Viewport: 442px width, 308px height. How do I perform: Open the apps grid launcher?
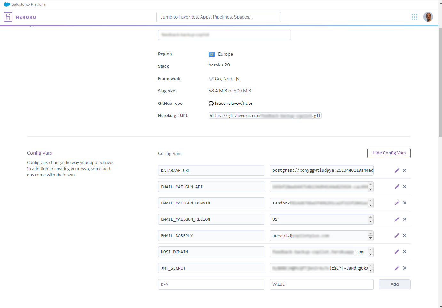click(x=414, y=17)
